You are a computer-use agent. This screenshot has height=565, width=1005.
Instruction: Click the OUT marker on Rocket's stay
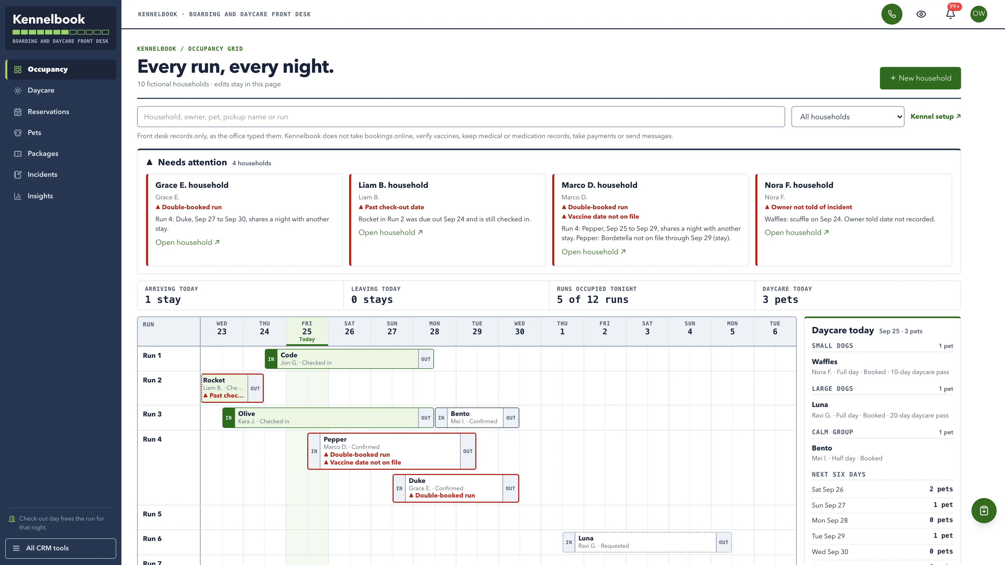255,388
